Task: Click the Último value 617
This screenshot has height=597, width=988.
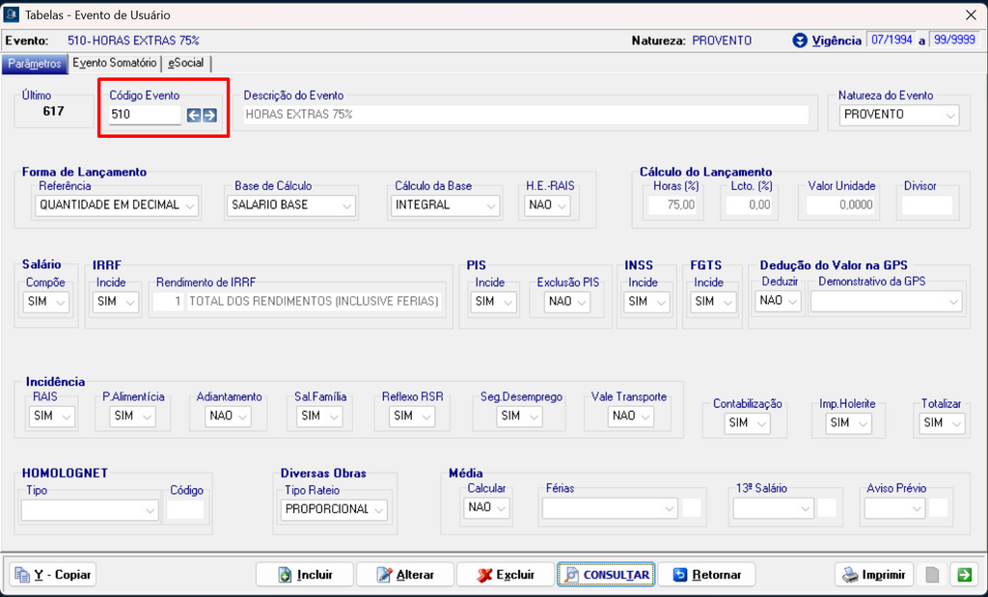Action: click(x=54, y=112)
